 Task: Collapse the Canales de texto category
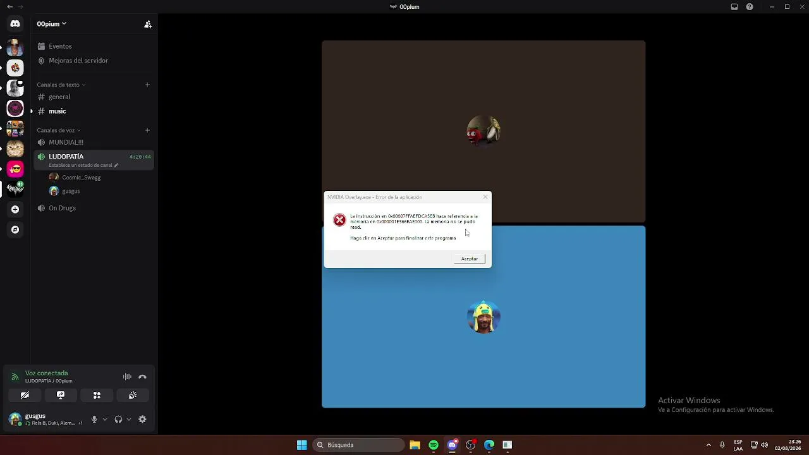(61, 85)
